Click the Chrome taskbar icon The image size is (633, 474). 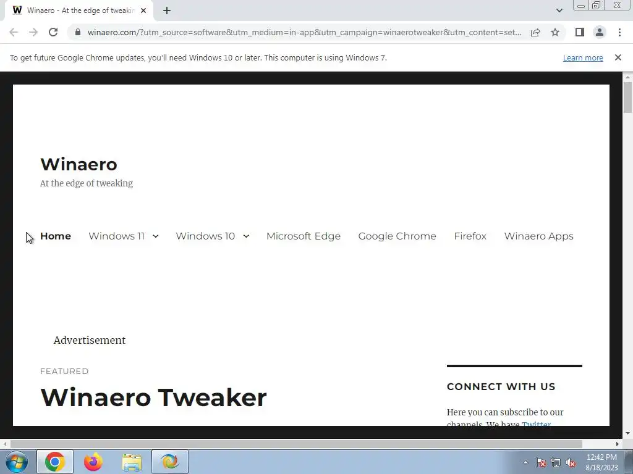pos(55,462)
